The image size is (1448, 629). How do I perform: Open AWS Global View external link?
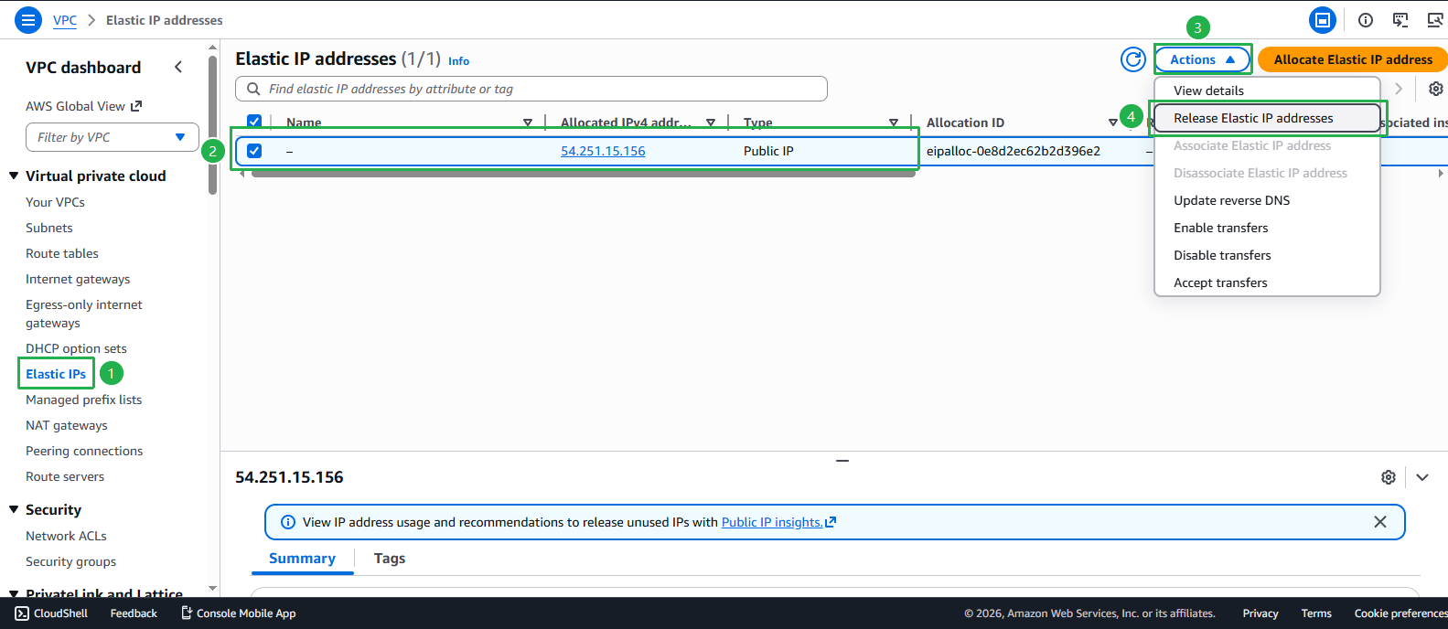tap(83, 106)
